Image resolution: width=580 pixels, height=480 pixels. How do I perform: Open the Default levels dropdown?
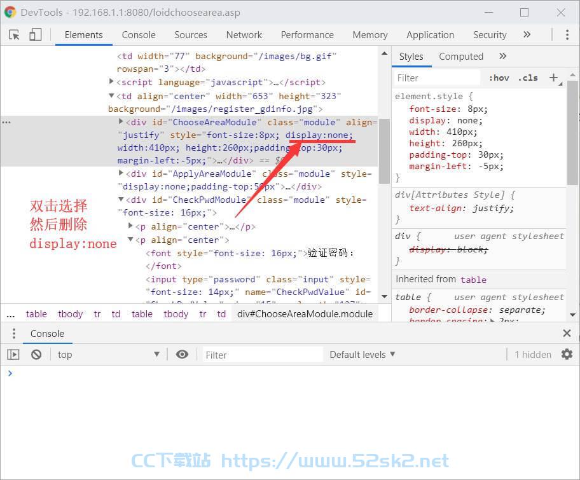point(362,355)
